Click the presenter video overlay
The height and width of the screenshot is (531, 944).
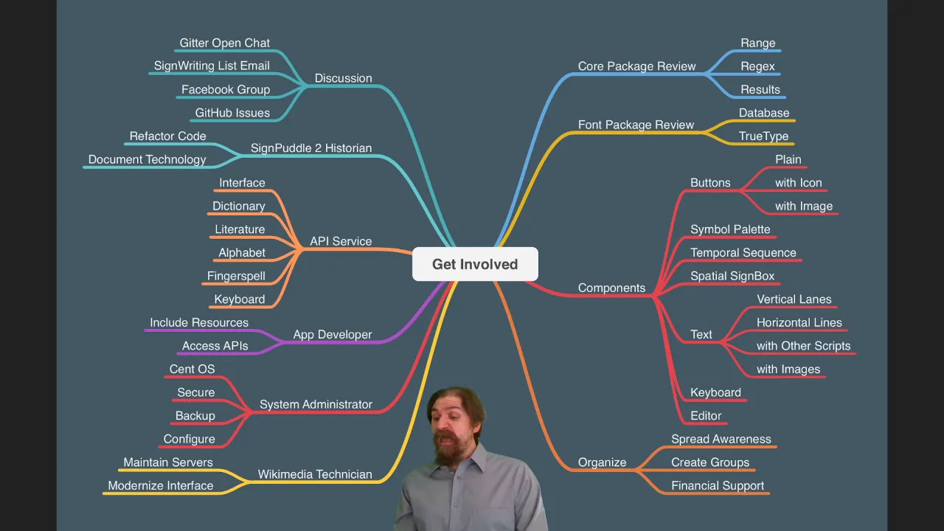click(471, 458)
